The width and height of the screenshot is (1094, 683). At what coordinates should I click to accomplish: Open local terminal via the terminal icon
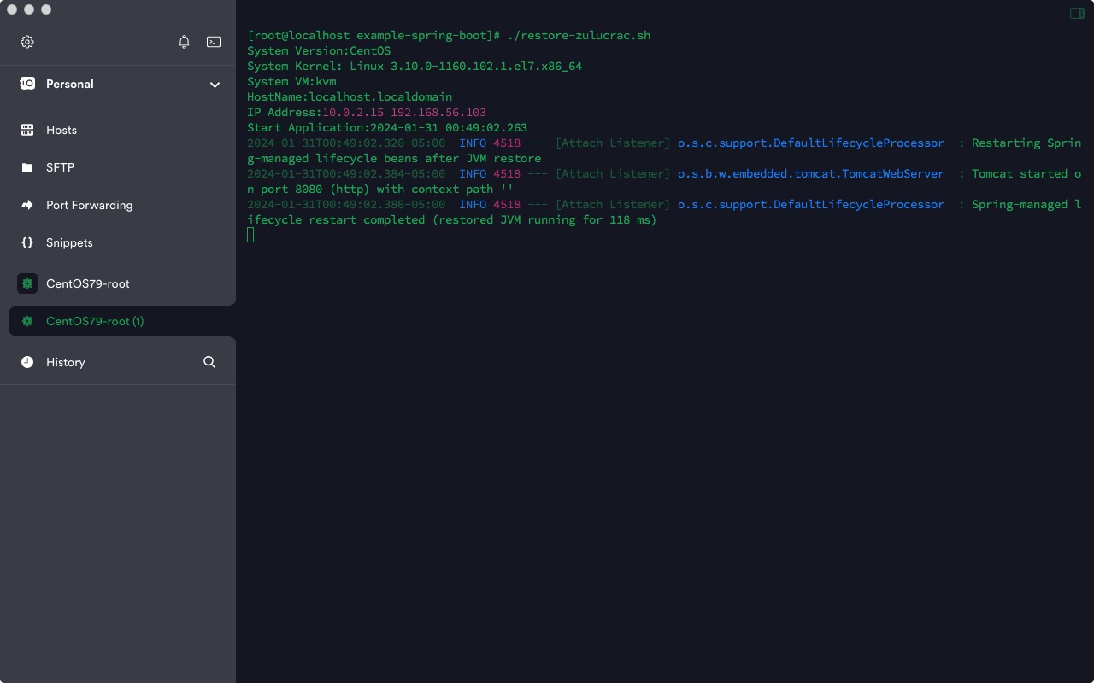(x=214, y=42)
